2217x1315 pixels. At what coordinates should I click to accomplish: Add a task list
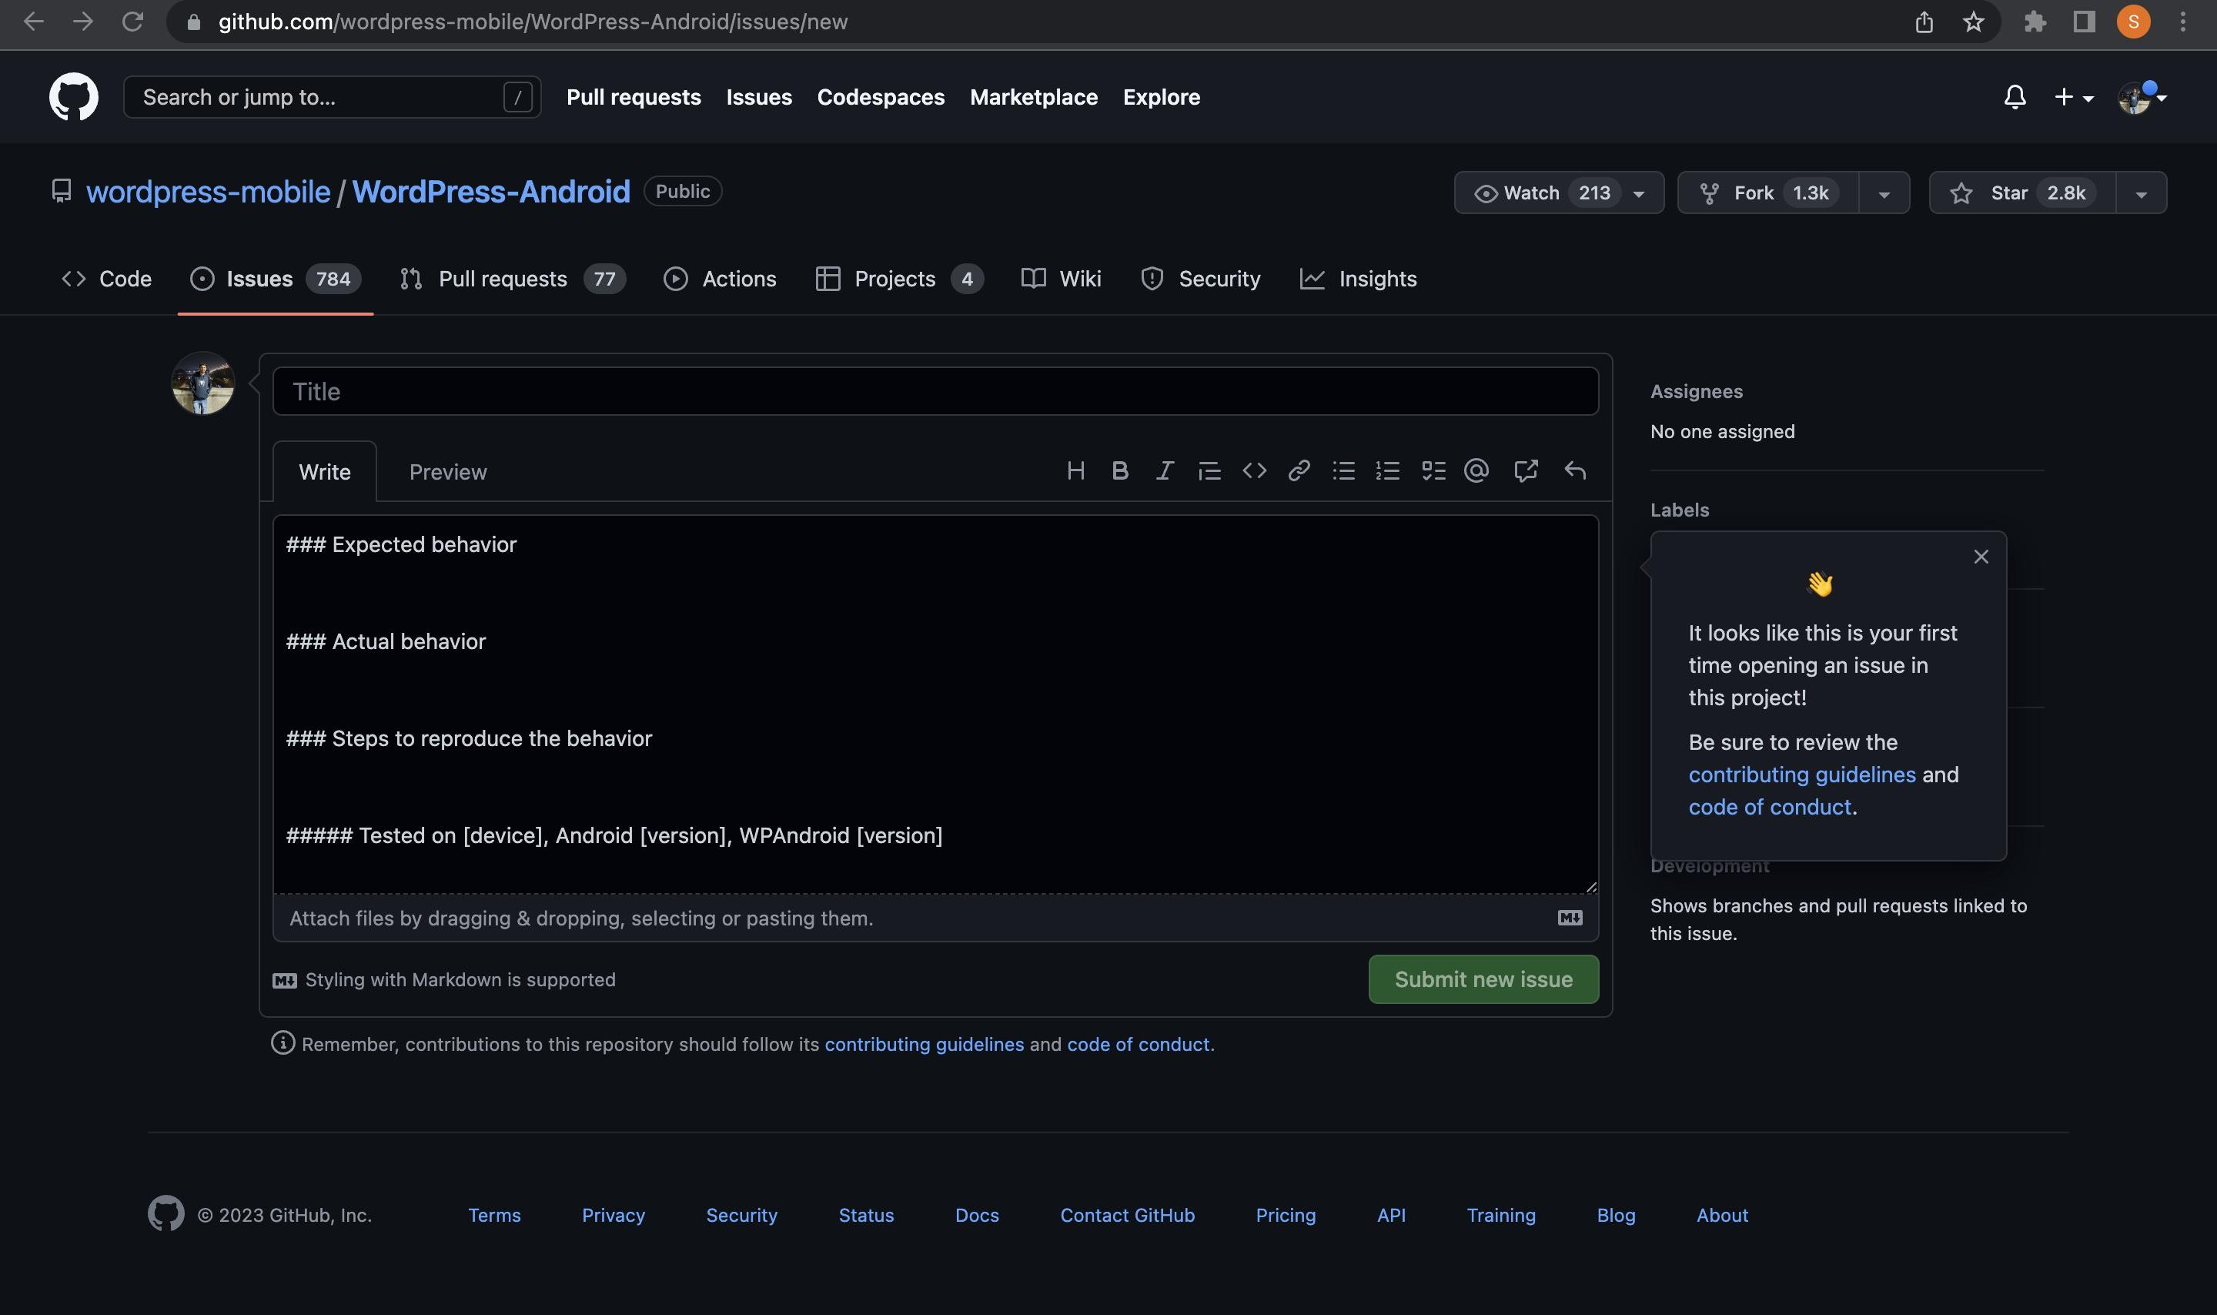pyautogui.click(x=1433, y=470)
